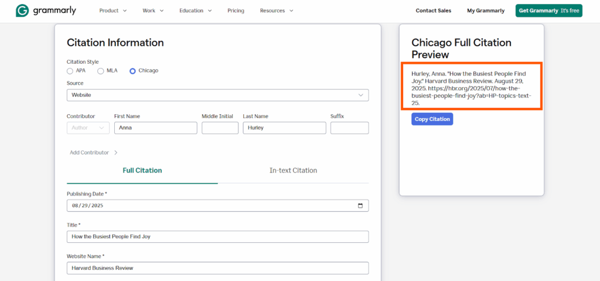The width and height of the screenshot is (600, 281).
Task: Click the Suffix field
Action: (350, 128)
